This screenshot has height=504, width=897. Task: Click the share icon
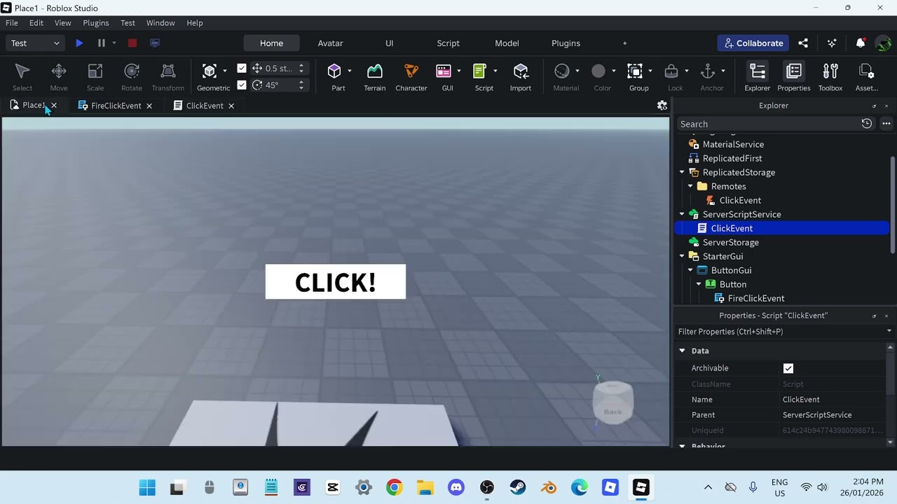point(803,43)
